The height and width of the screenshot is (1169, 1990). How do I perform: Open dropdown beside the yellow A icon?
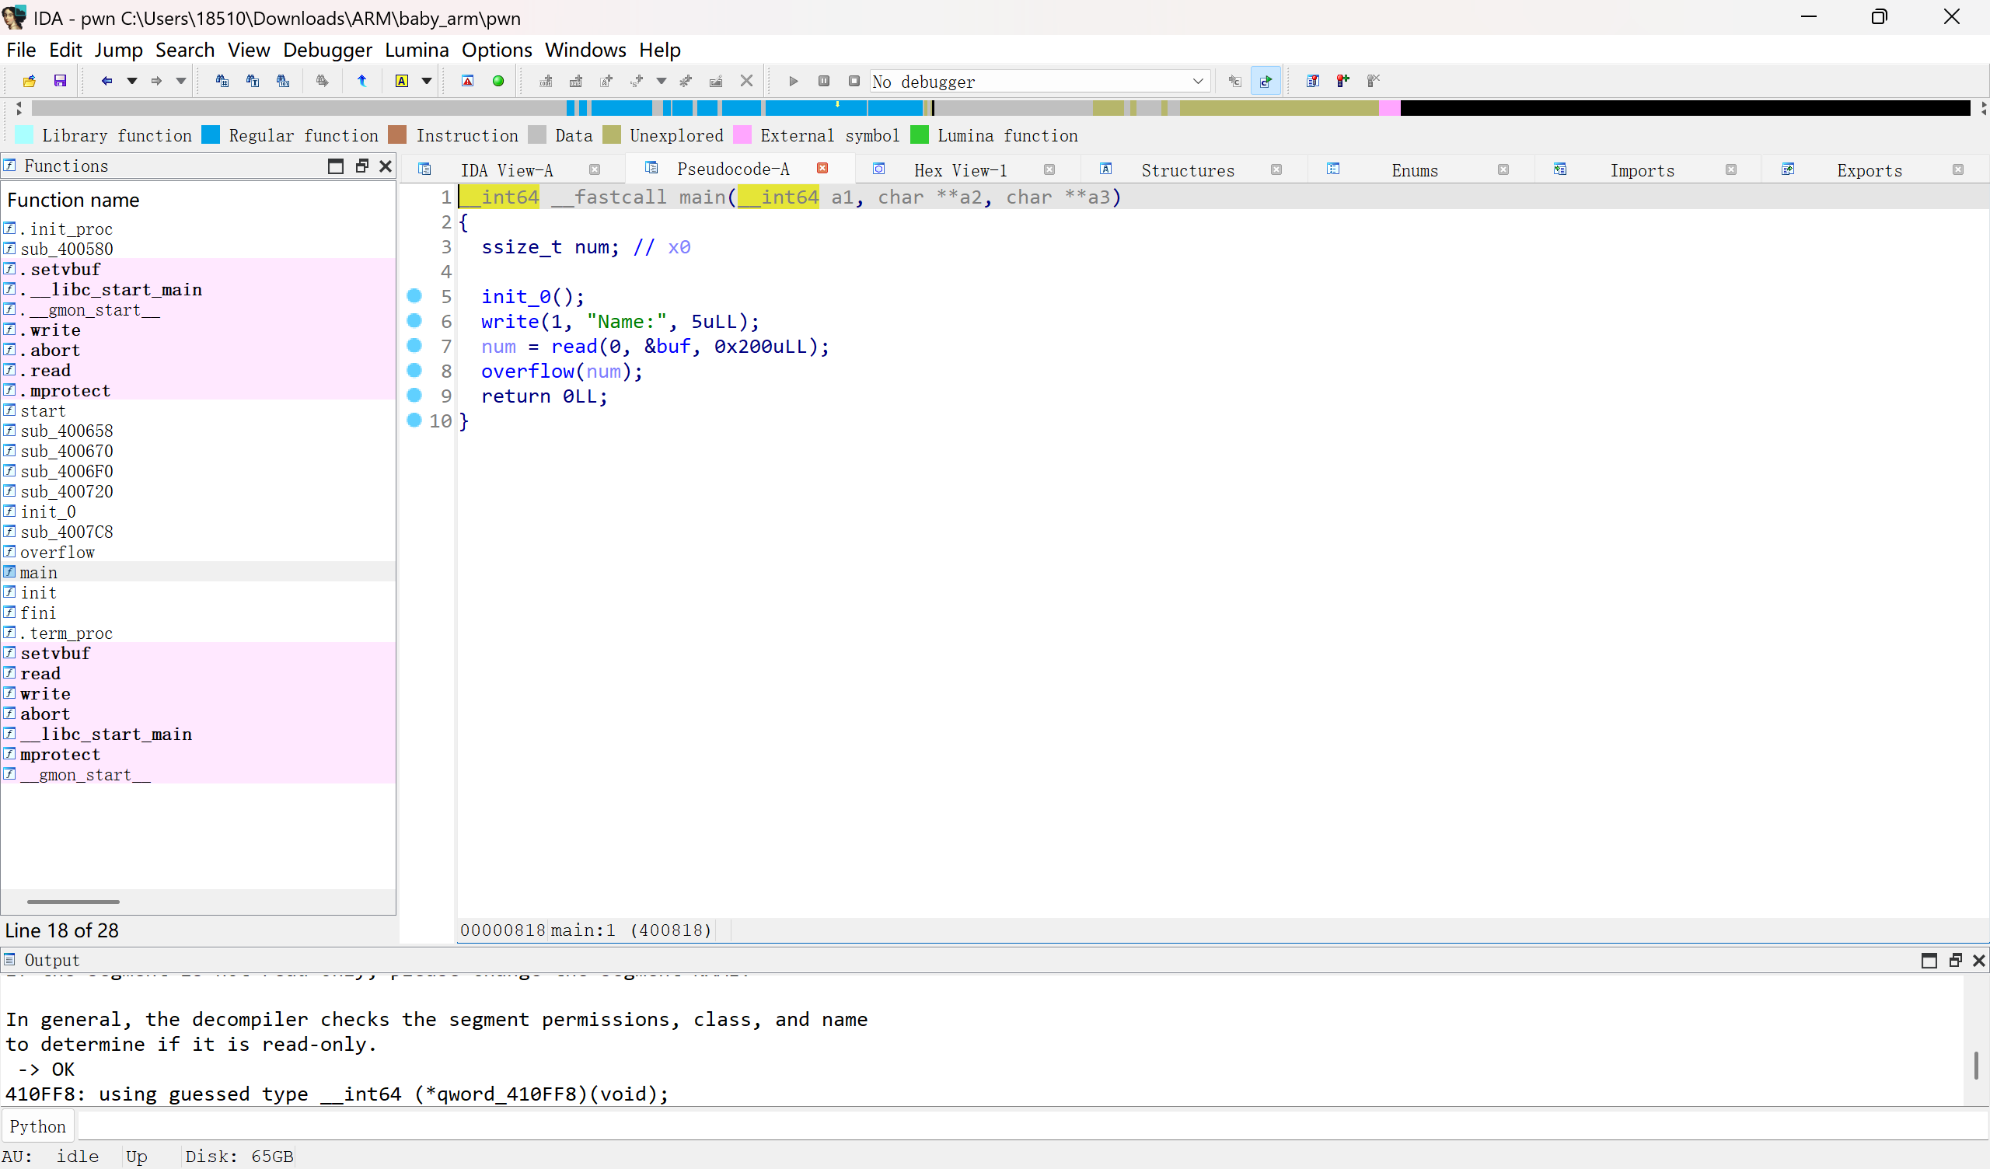[427, 81]
